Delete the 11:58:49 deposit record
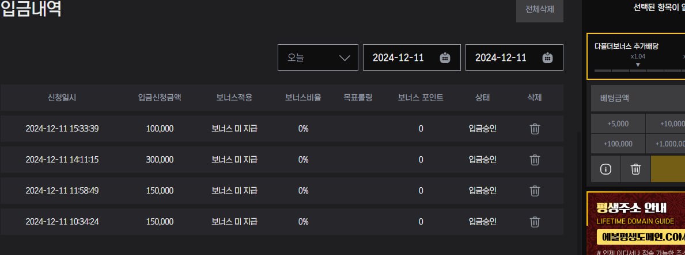The image size is (685, 255). tap(535, 191)
